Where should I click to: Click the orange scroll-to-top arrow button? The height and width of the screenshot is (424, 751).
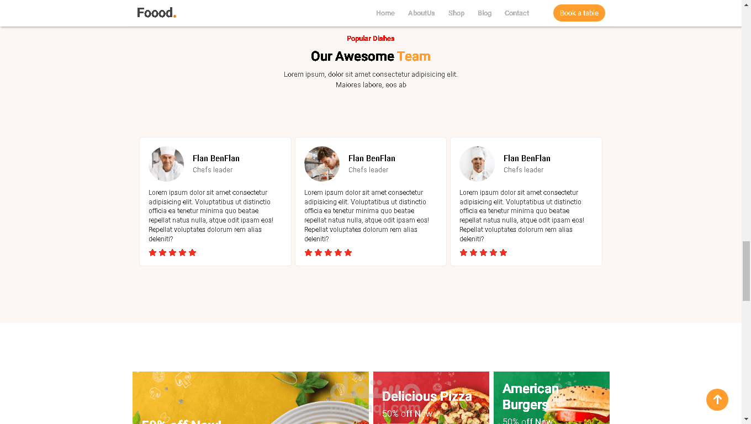tap(717, 400)
